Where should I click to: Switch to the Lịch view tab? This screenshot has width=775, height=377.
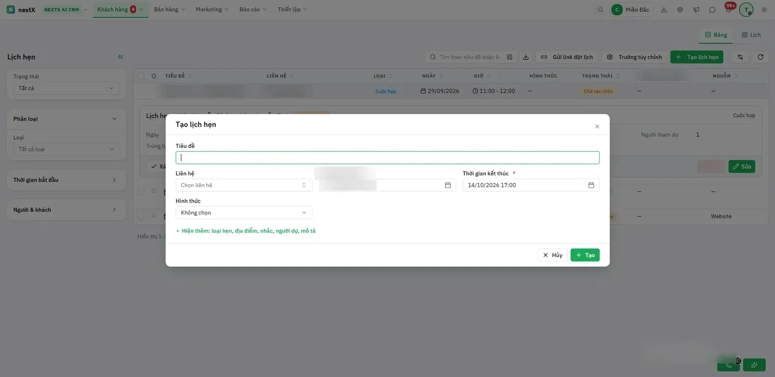pyautogui.click(x=751, y=35)
